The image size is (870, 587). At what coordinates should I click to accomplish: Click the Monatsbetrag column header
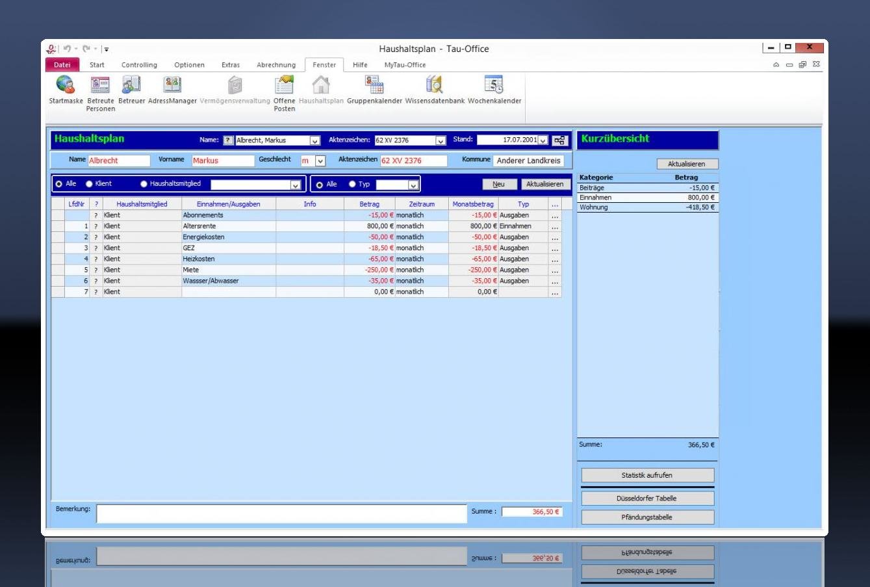tap(473, 204)
